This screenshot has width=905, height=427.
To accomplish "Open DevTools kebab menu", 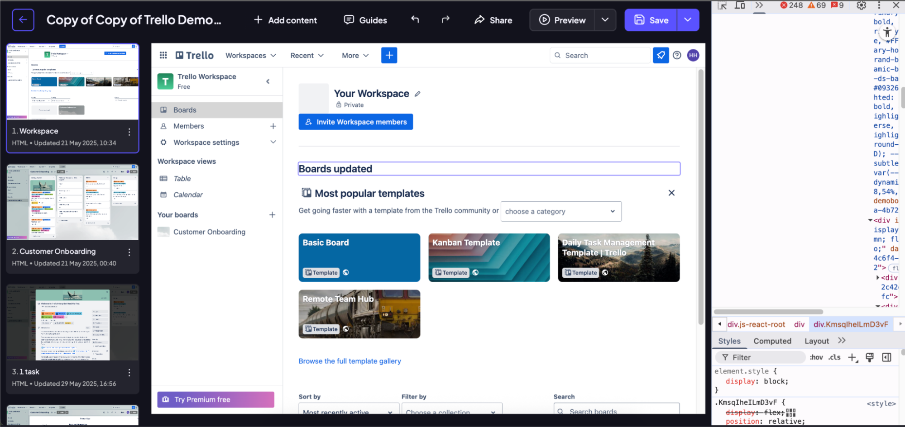I will coord(879,5).
